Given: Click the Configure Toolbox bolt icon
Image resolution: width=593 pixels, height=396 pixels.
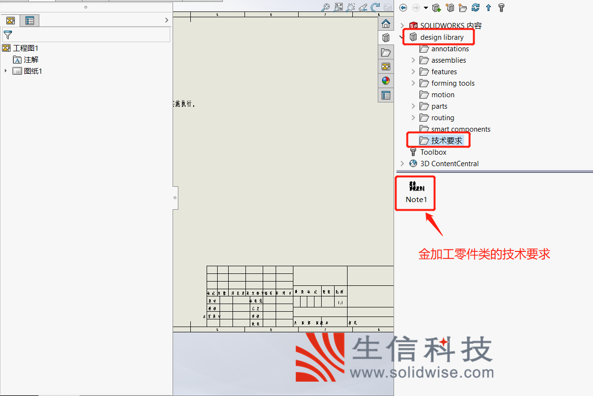Looking at the screenshot, I should pos(501,8).
